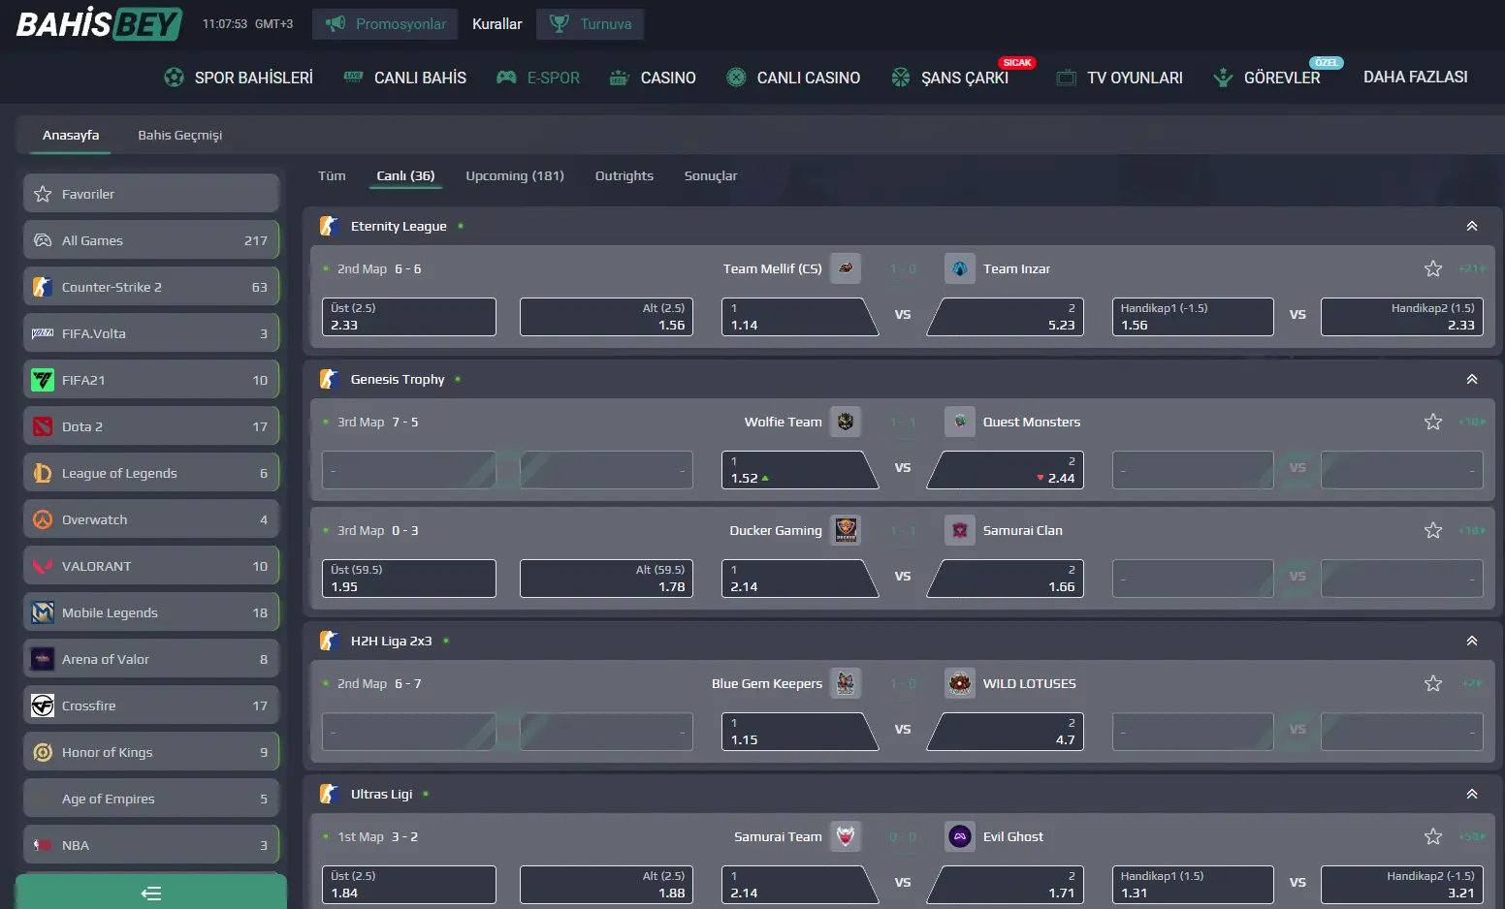Switch to Sonuçlar tab
Viewport: 1505px width, 909px height.
711,175
